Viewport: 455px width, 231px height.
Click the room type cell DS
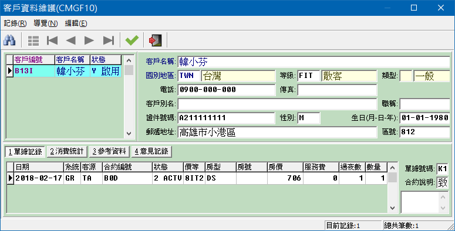(221, 178)
